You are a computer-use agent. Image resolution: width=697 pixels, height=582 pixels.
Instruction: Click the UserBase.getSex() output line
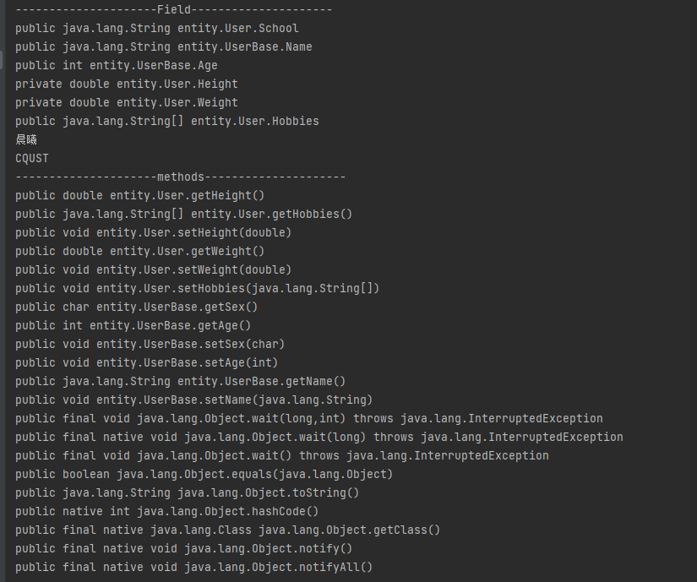coord(137,307)
